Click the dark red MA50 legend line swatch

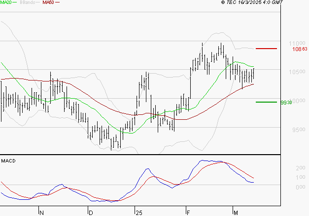(x=57, y=2)
